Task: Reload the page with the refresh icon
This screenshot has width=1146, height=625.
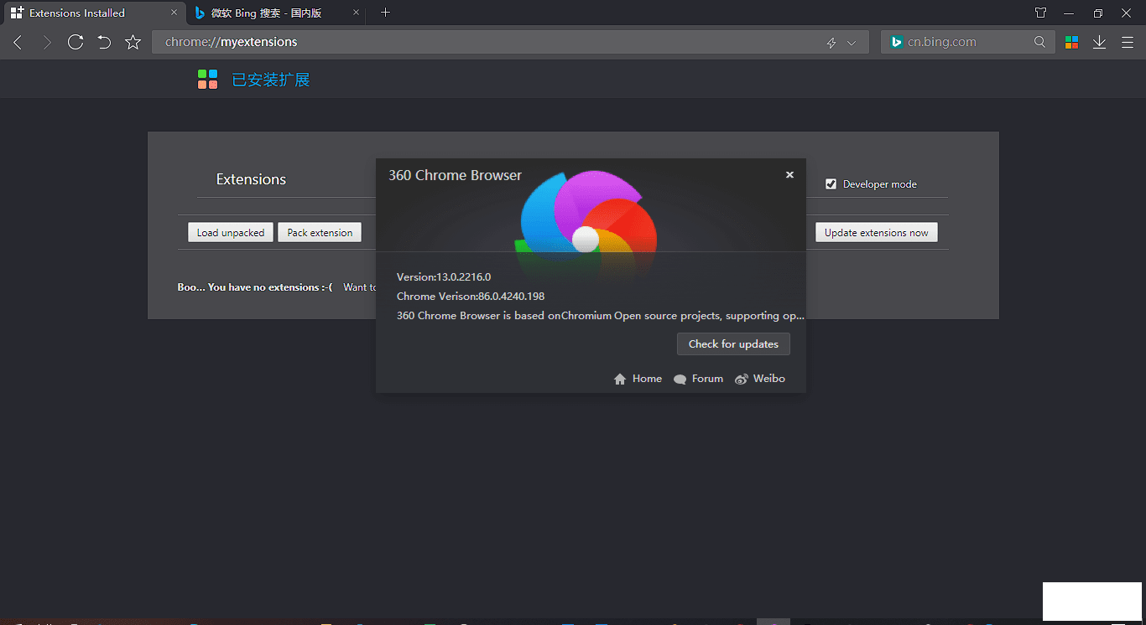Action: [x=76, y=42]
